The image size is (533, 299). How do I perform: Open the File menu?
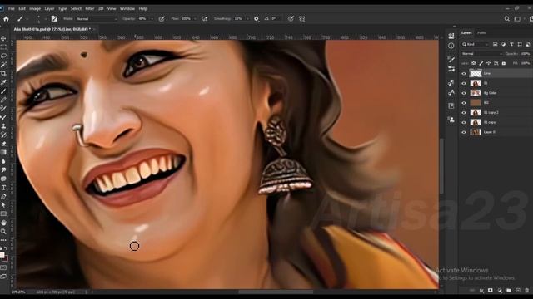11,8
